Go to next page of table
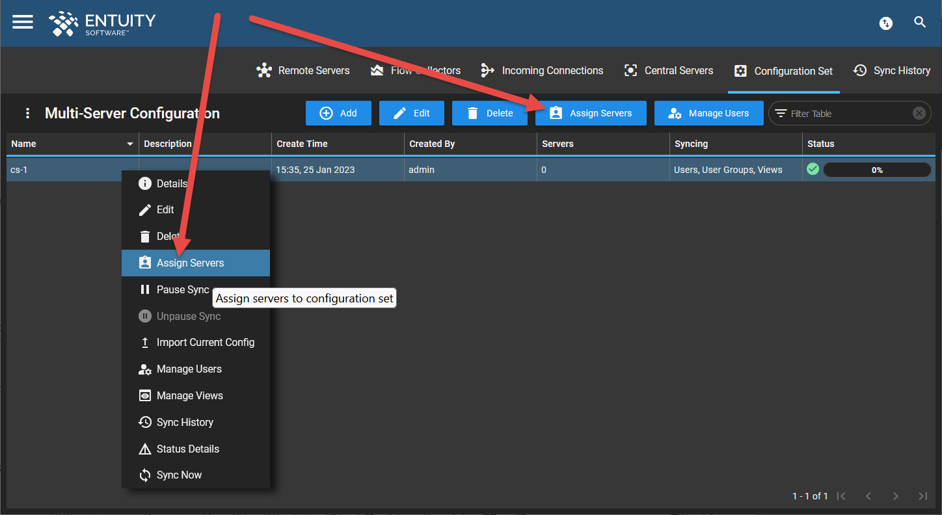 (x=896, y=496)
